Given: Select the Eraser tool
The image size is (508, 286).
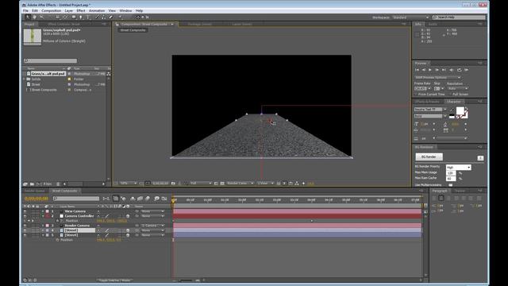Looking at the screenshot, I should click(x=110, y=17).
